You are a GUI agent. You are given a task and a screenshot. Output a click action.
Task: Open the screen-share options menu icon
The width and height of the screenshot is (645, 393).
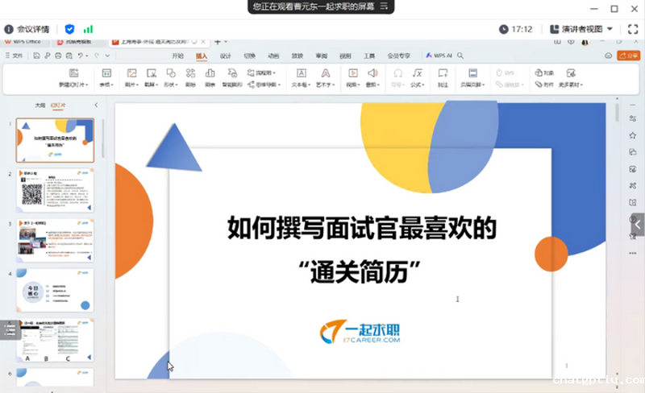tap(384, 6)
